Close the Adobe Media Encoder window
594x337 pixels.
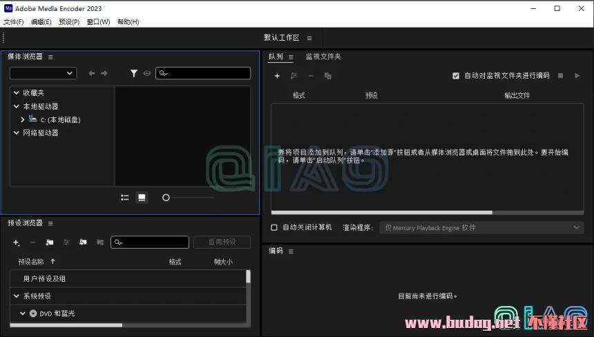582,8
